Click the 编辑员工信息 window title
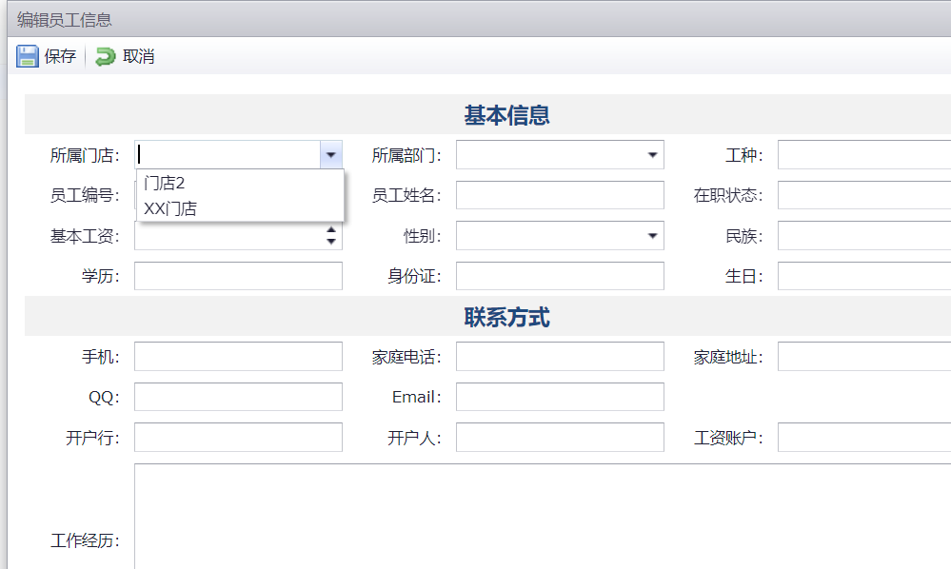The width and height of the screenshot is (951, 569). 65,20
